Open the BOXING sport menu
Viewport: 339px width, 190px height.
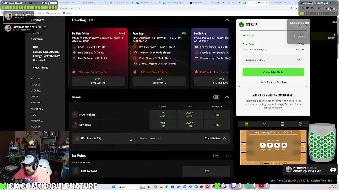35,78
